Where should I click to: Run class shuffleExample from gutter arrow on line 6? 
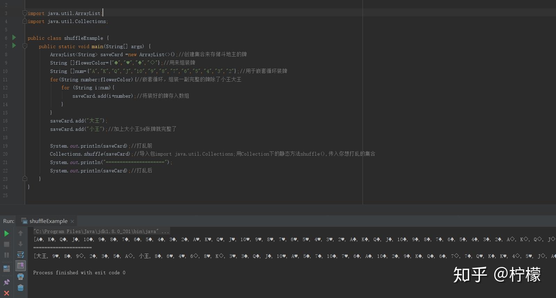(14, 37)
